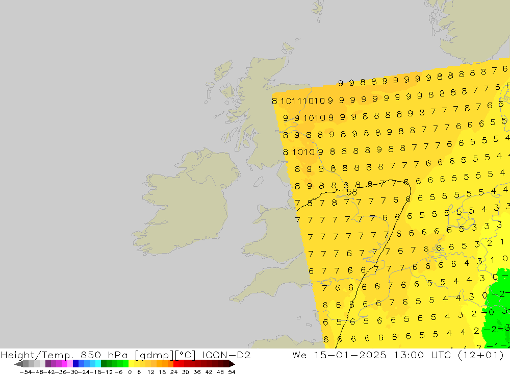Click the '[gdmp]' unit label
This screenshot has height=374, width=510.
point(154,356)
